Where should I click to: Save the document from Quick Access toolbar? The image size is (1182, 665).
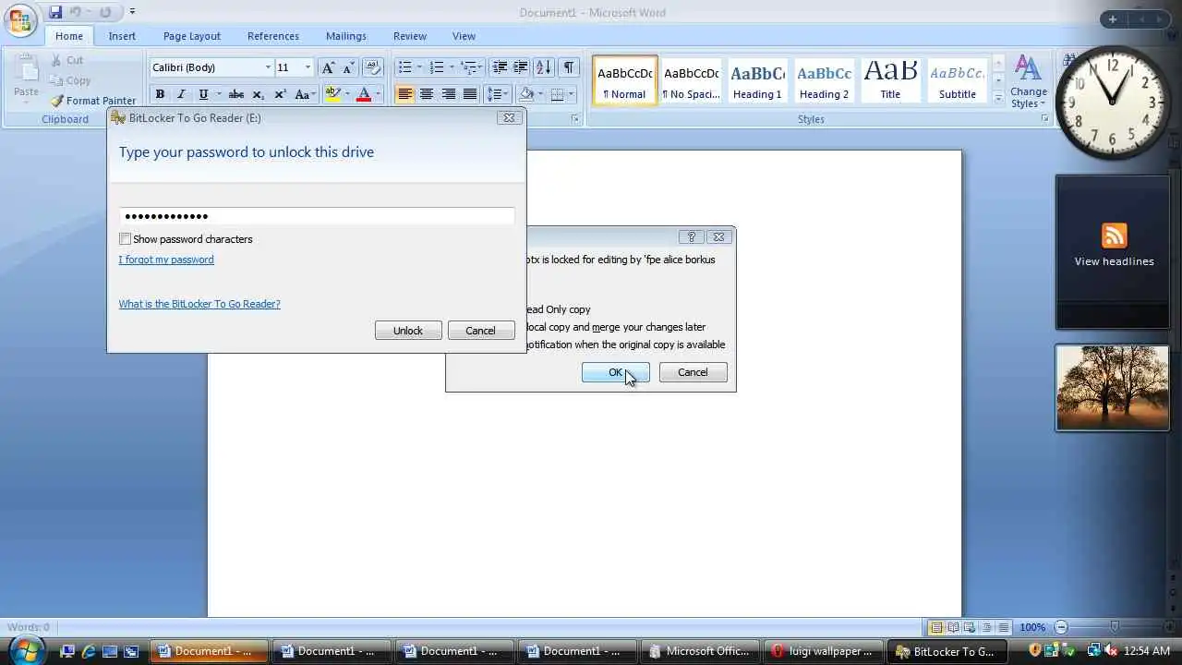(55, 13)
